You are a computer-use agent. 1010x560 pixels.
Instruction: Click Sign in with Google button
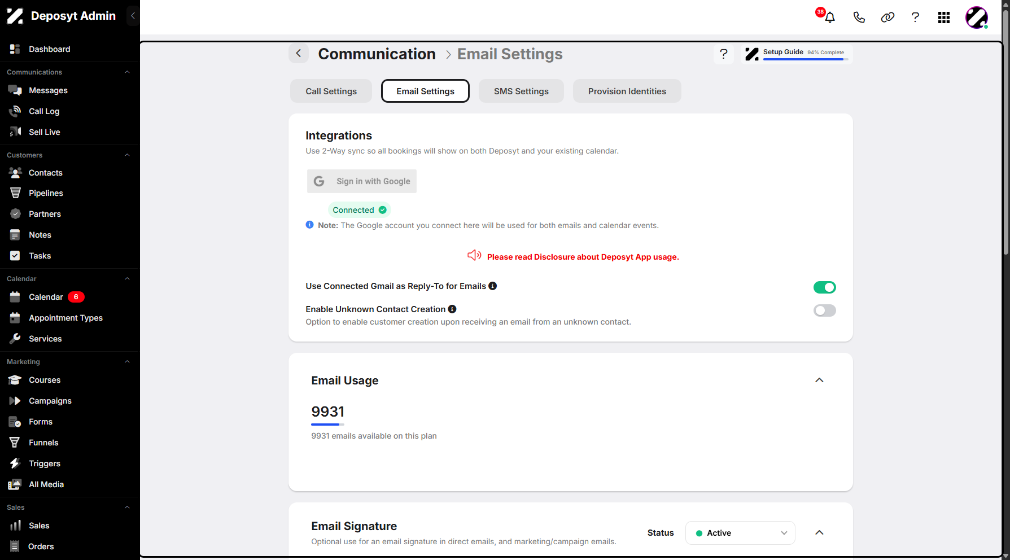coord(362,181)
